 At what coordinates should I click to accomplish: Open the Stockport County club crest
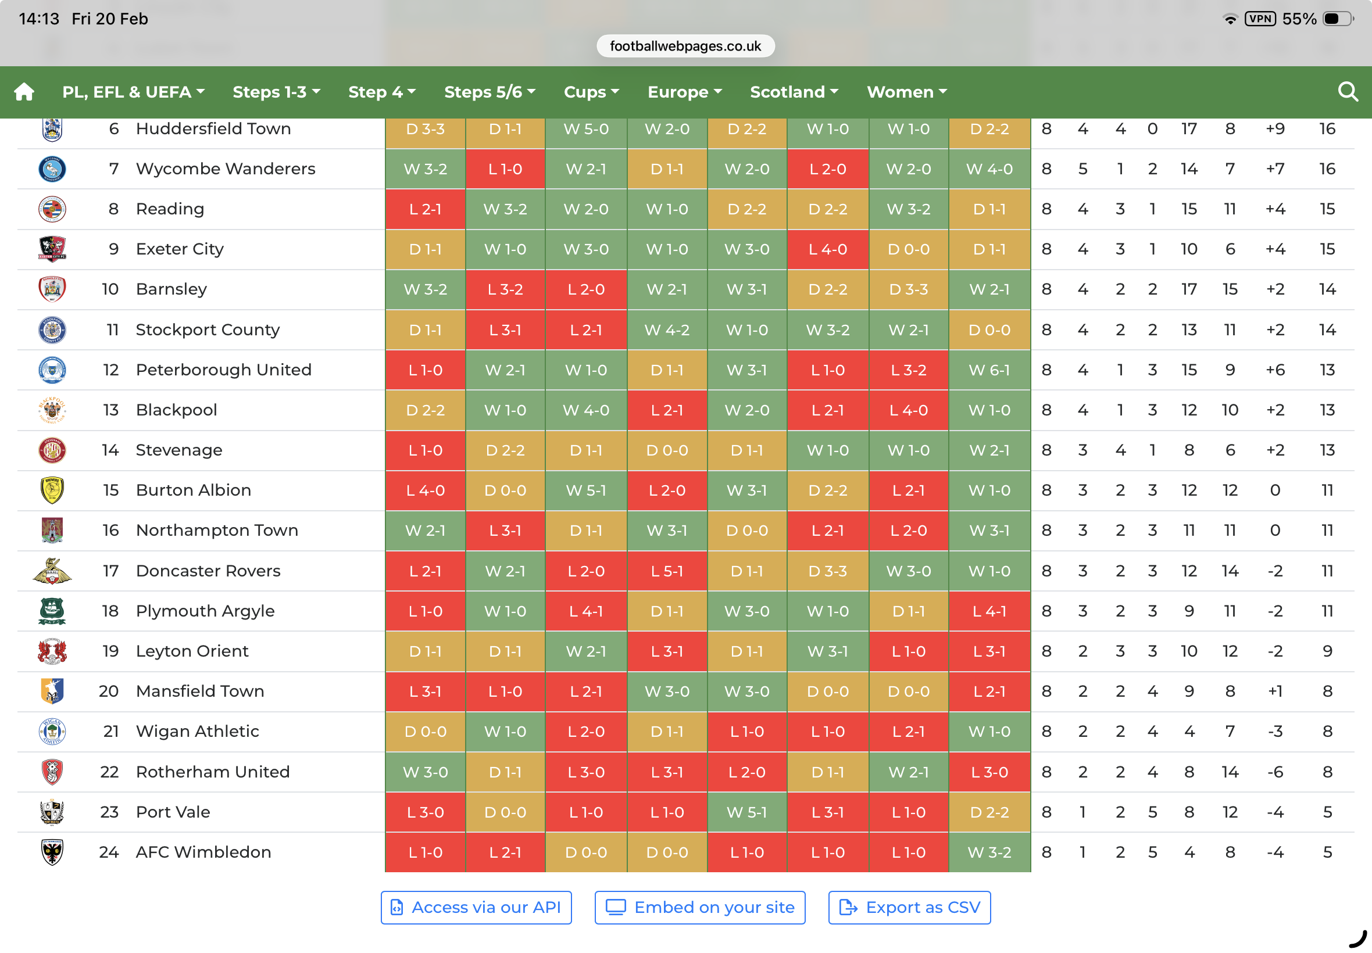click(x=52, y=329)
